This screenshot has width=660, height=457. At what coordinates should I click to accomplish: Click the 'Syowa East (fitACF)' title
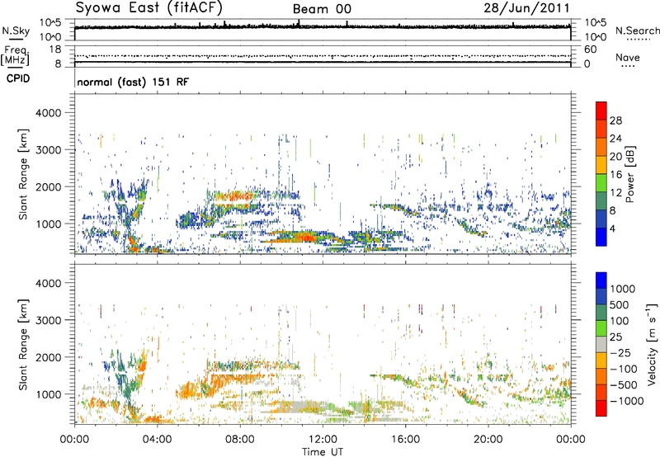tap(148, 7)
